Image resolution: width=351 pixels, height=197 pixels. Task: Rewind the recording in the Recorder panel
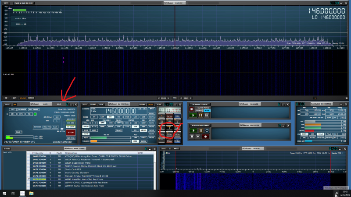point(198,137)
